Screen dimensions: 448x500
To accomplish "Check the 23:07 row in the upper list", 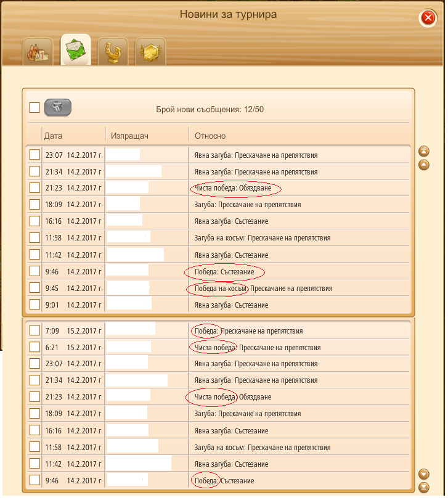I will tap(35, 155).
